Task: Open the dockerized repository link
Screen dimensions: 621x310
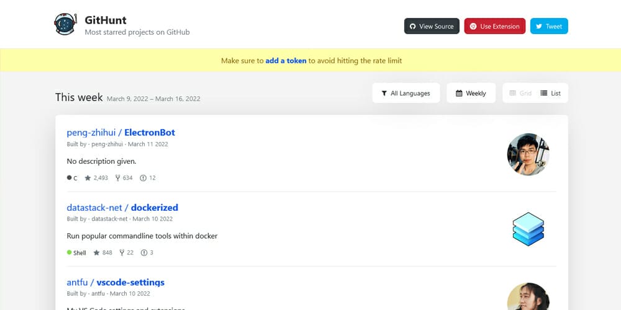Action: tap(155, 208)
